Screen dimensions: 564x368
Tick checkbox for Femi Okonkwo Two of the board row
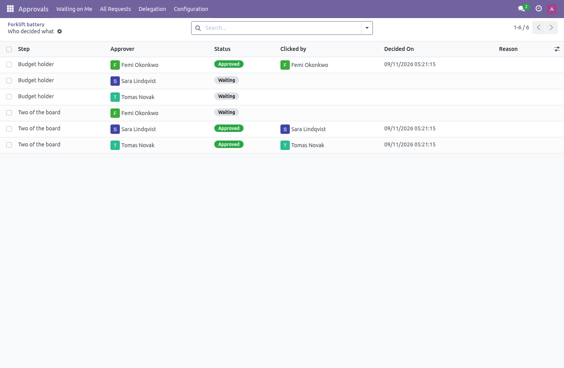9,113
